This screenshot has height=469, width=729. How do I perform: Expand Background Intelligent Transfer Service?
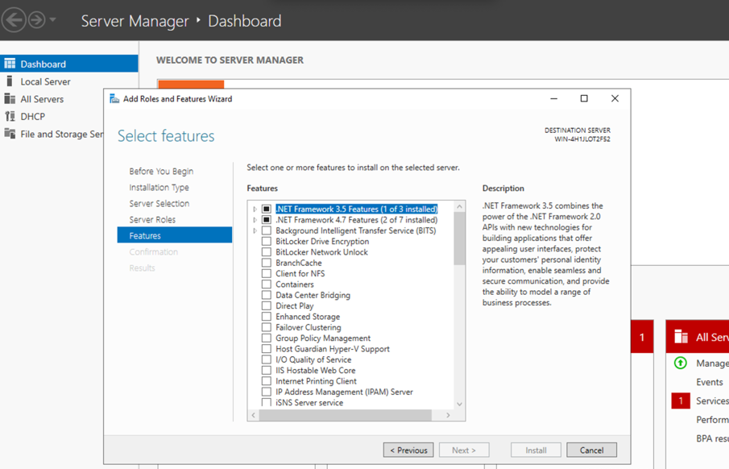click(255, 230)
